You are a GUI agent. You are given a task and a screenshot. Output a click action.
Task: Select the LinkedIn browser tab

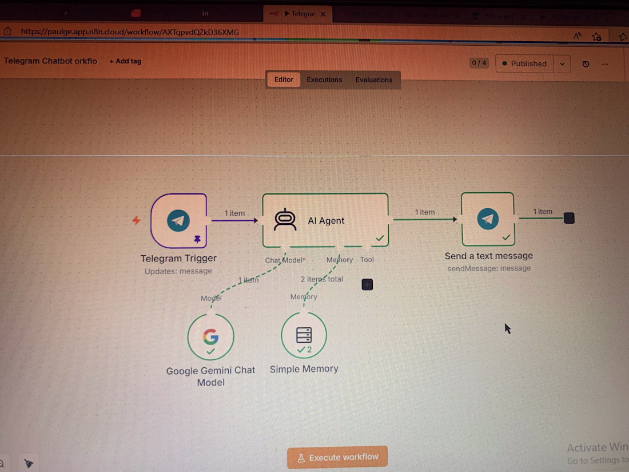(x=205, y=14)
